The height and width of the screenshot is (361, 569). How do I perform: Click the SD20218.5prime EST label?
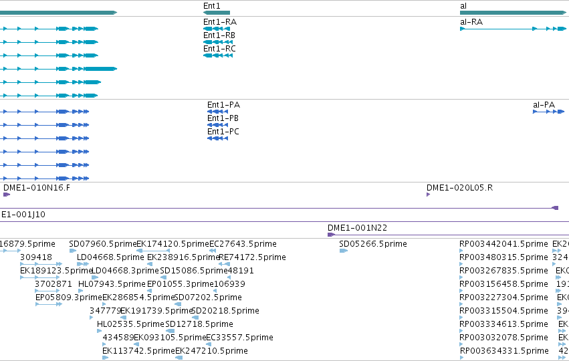pos(225,311)
